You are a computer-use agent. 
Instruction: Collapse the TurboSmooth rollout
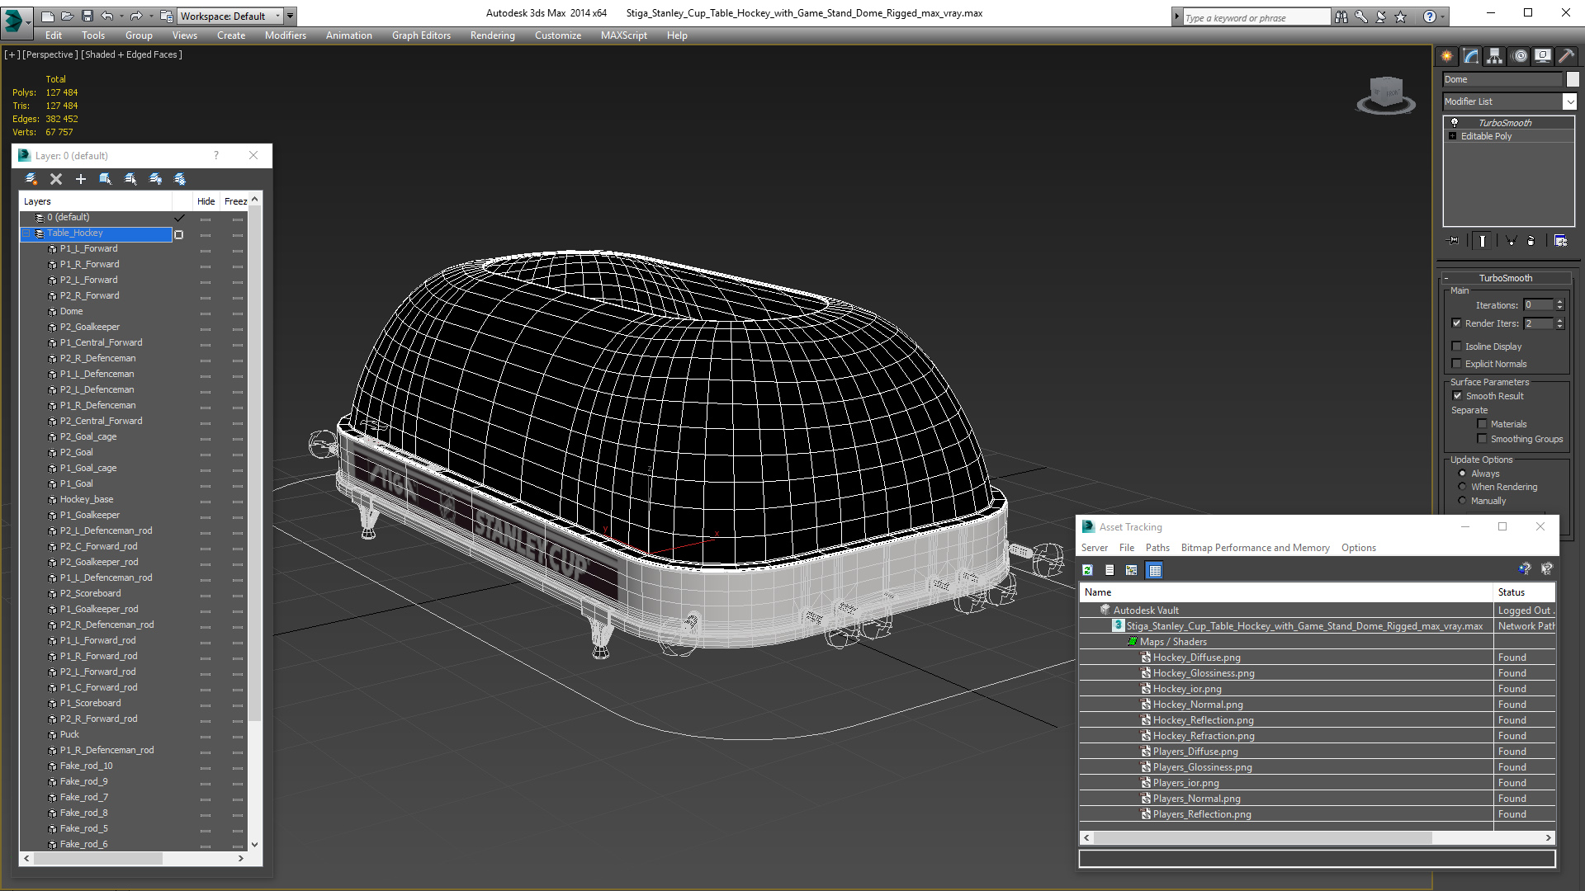pyautogui.click(x=1446, y=278)
